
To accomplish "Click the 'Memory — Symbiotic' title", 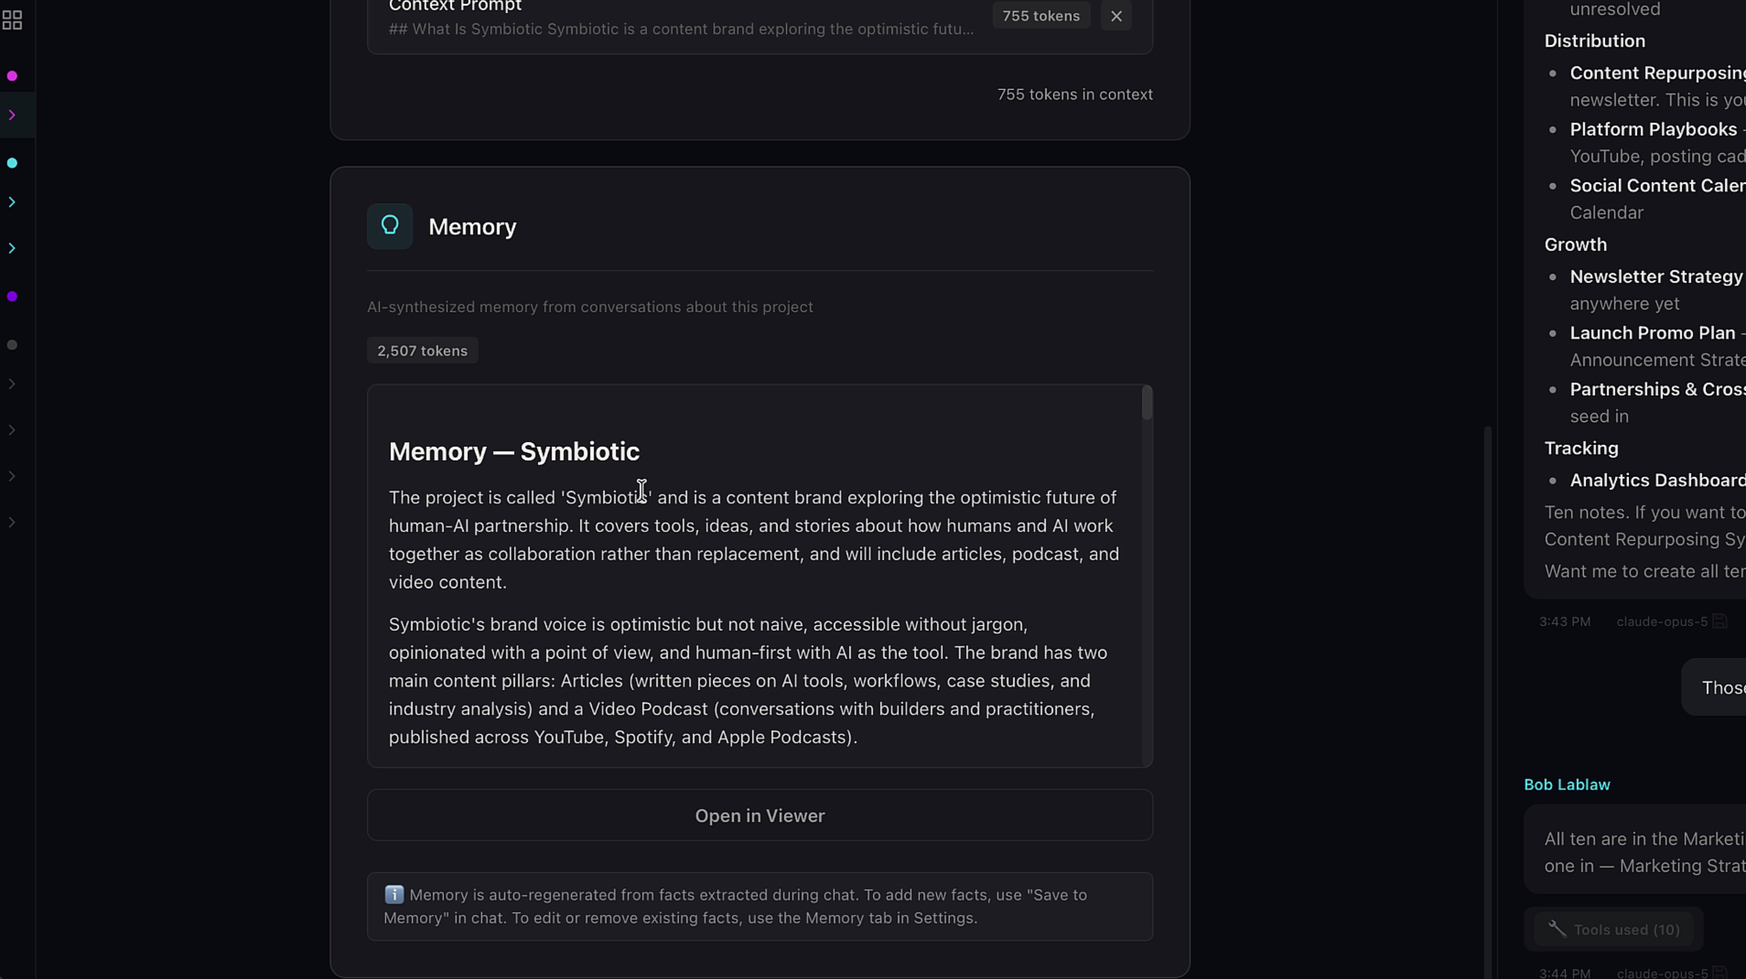I will pos(514,451).
